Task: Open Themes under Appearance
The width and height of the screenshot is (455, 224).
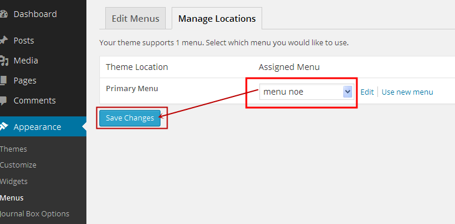Action: coord(14,149)
